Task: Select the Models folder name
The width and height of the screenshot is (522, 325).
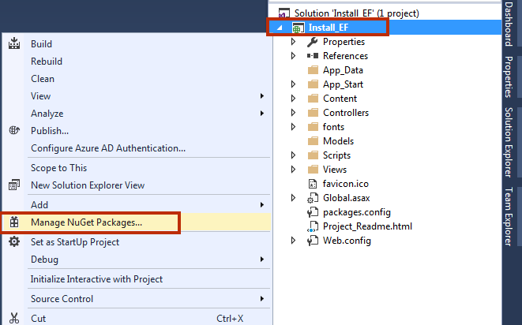Action: pyautogui.click(x=338, y=141)
